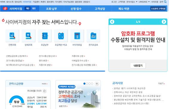Pause the promotional banner slideshow

[x=97, y=84]
